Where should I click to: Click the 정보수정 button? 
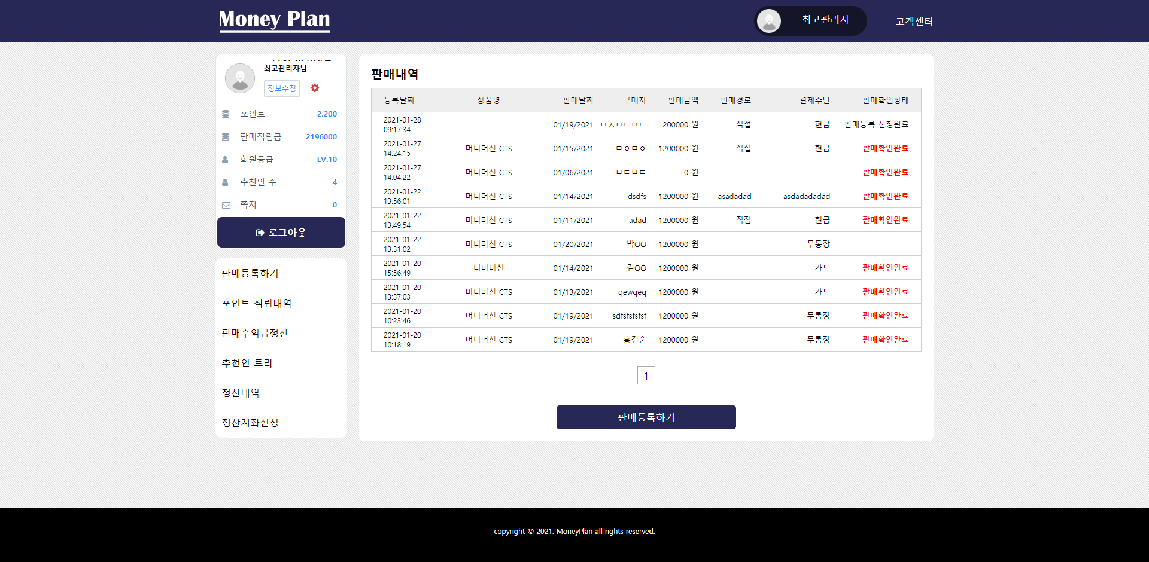(282, 88)
